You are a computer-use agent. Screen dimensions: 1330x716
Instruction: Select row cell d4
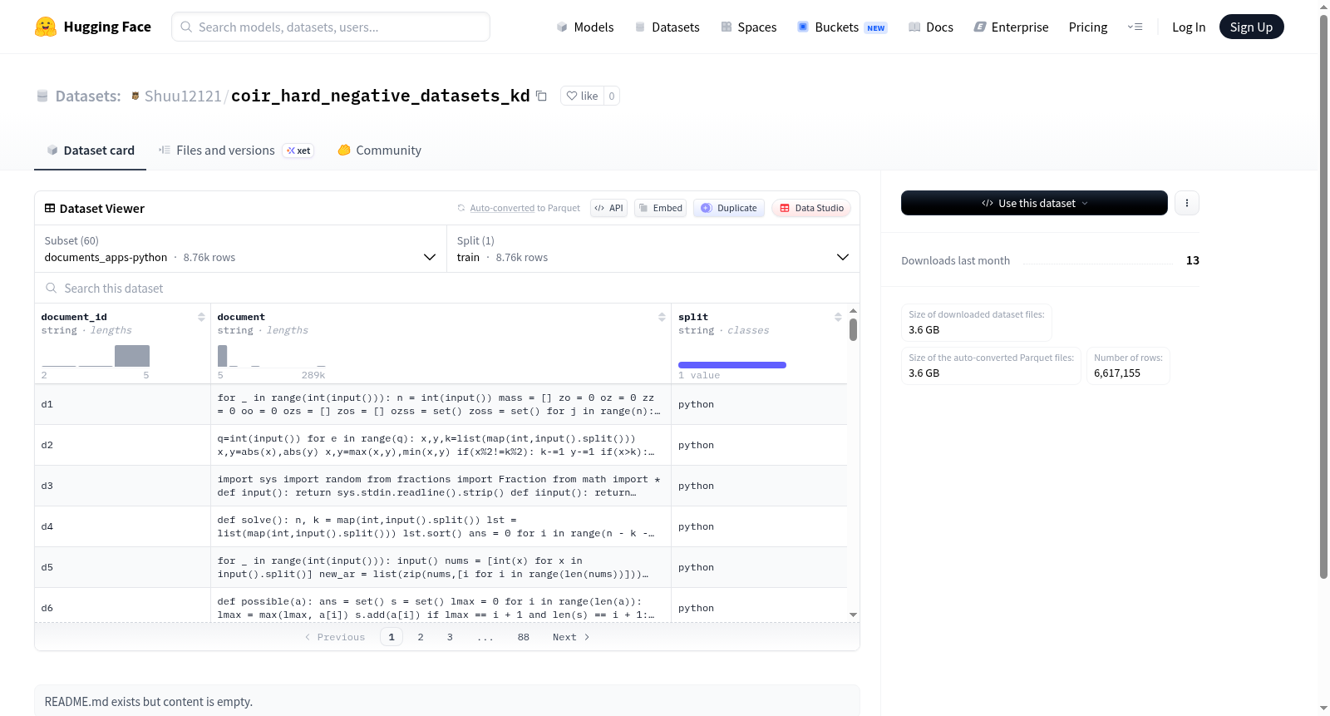tap(122, 526)
